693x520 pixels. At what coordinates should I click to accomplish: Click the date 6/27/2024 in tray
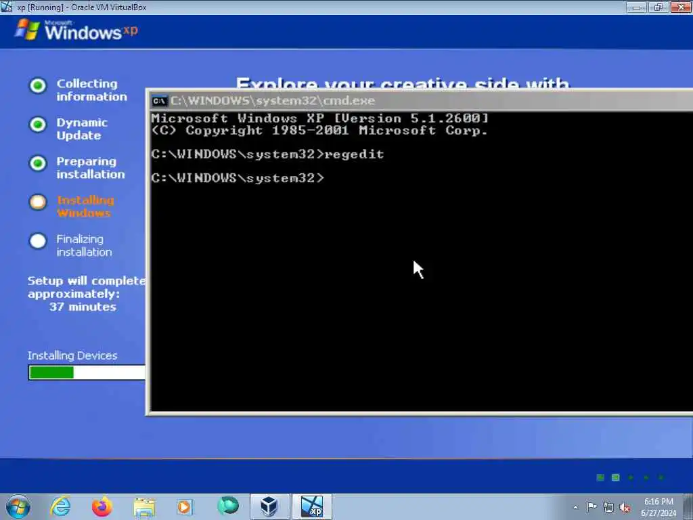[658, 513]
